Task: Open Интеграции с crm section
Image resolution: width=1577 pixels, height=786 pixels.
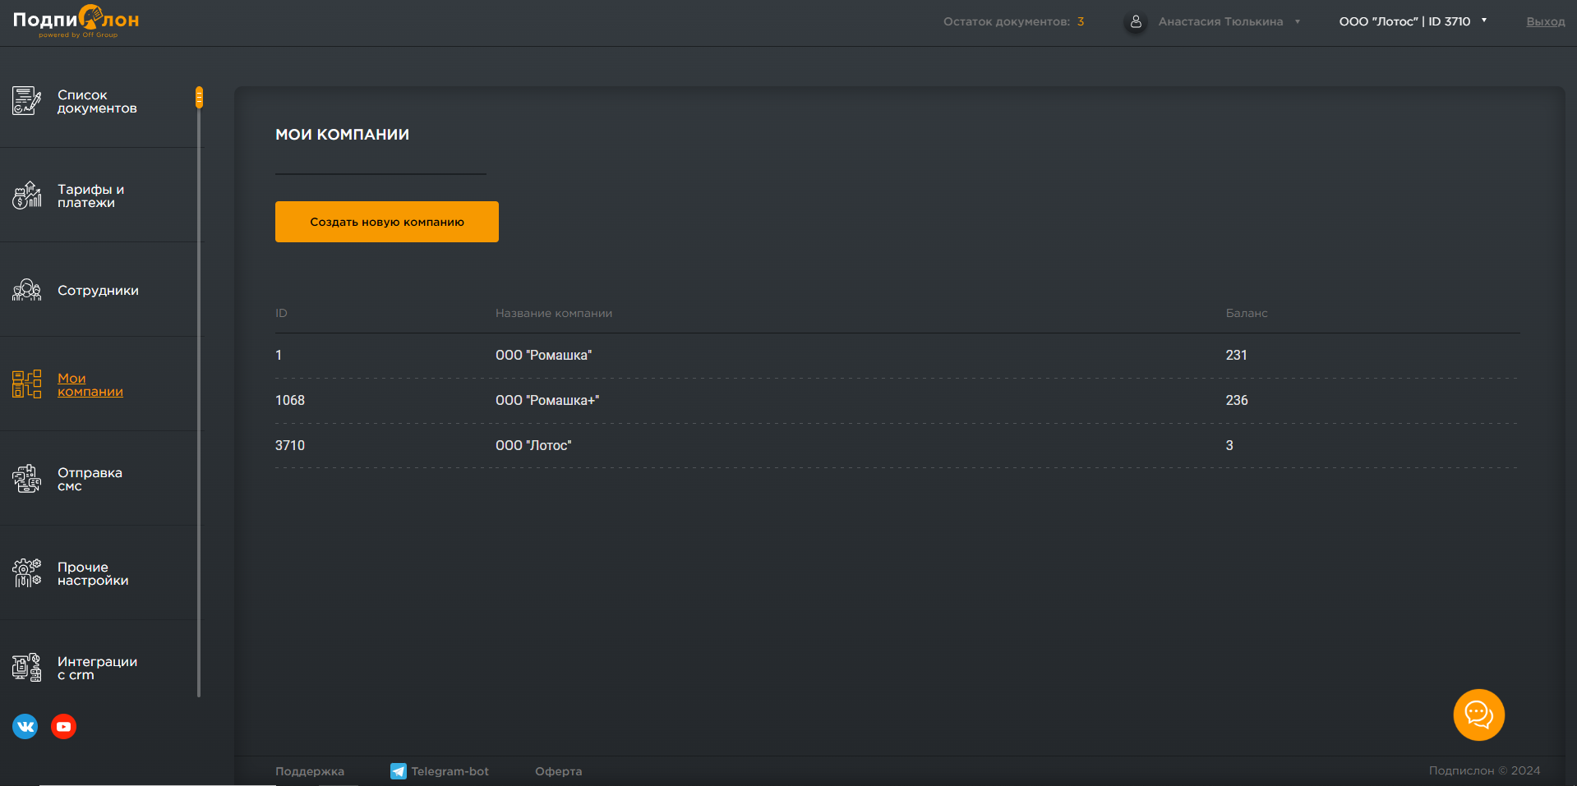Action: pos(97,669)
